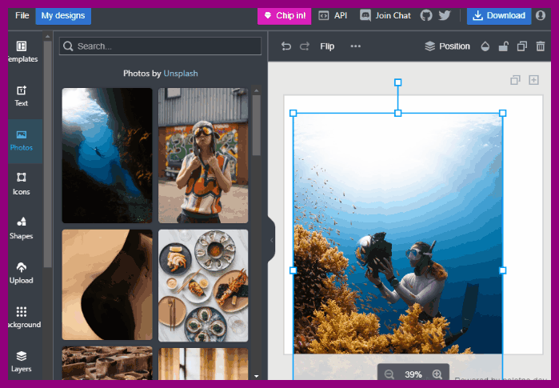Open the Unsplash link
Screen dimensions: 559x388
[181, 74]
